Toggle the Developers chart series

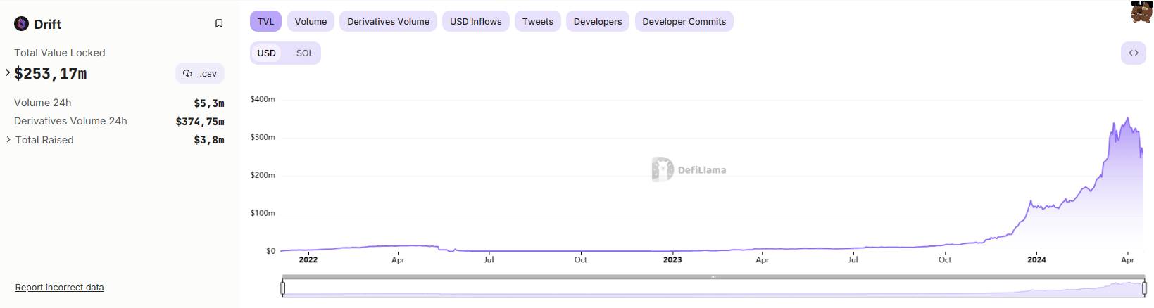(598, 21)
